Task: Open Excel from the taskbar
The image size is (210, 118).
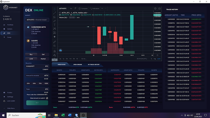Action: (63, 115)
